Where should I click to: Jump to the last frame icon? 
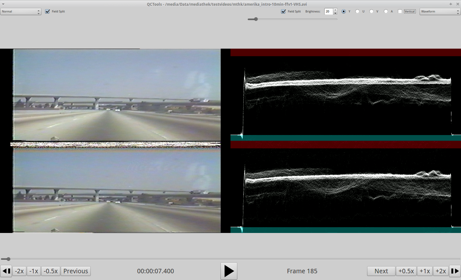pyautogui.click(x=455, y=271)
